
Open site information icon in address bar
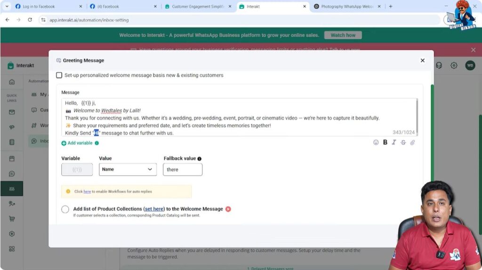tap(43, 20)
